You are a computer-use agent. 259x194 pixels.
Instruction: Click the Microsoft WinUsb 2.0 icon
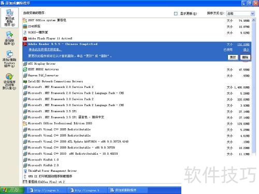point(25,166)
